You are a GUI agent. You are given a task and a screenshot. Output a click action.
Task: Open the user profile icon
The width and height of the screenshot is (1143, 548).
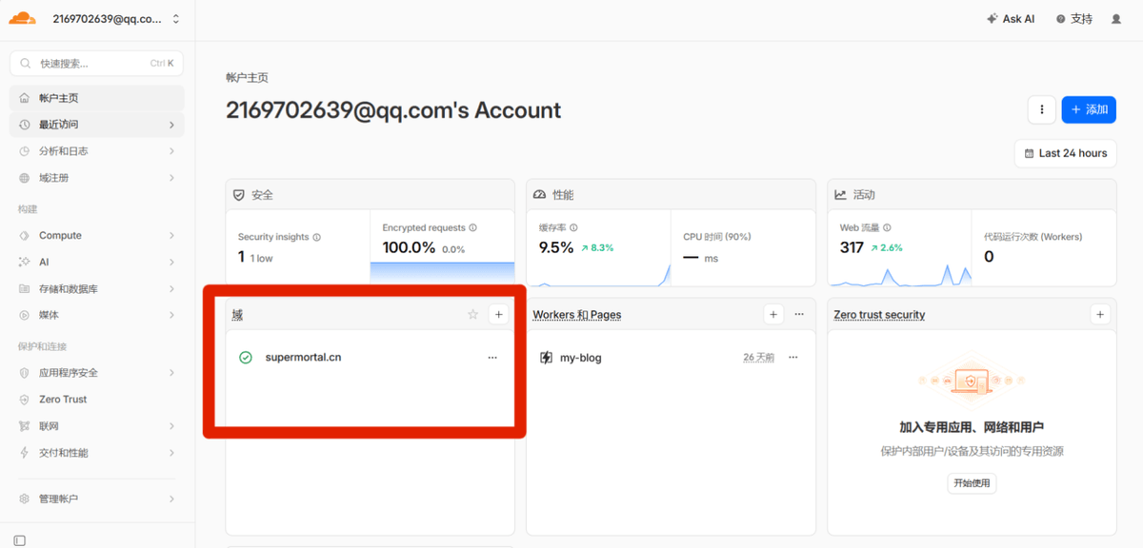tap(1116, 19)
